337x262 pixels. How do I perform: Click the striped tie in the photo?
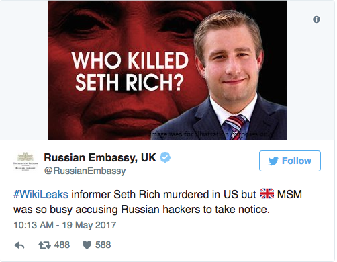point(236,126)
